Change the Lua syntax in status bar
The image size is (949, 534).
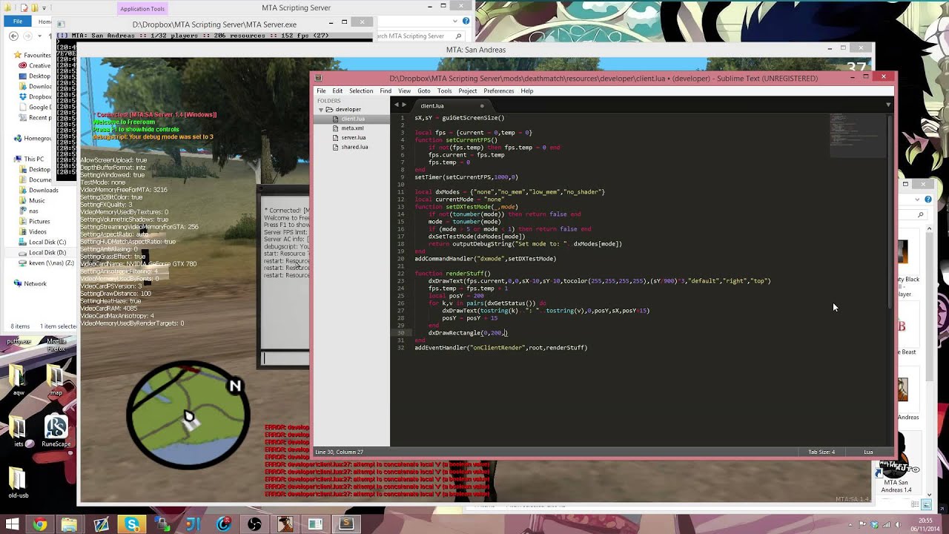(868, 452)
